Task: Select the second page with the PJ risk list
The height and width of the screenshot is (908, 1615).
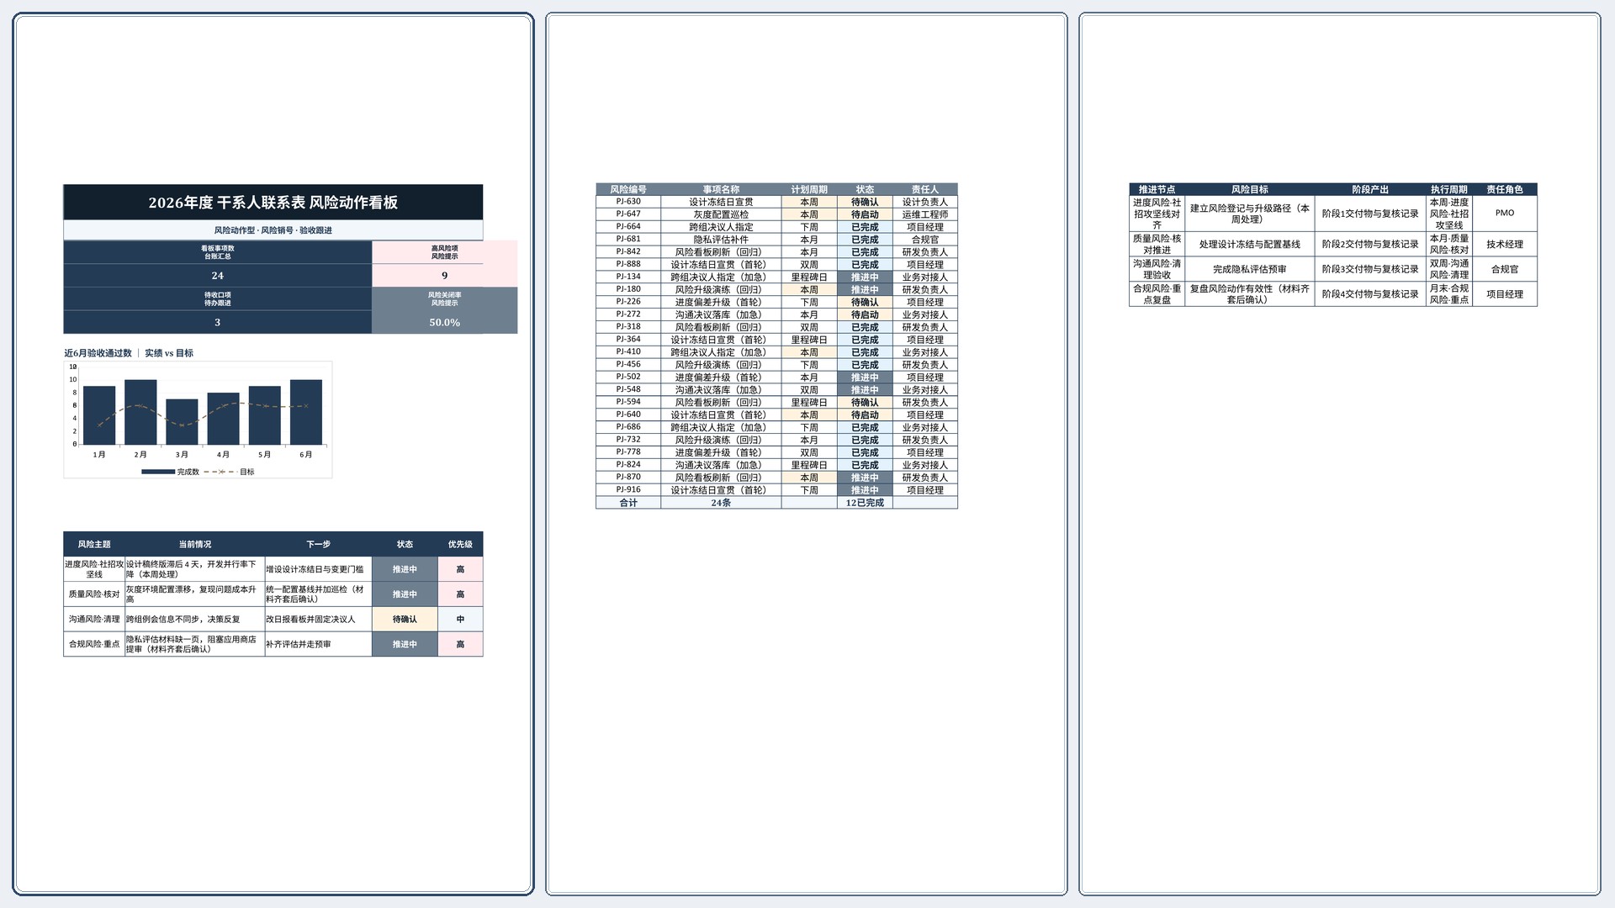Action: (807, 454)
